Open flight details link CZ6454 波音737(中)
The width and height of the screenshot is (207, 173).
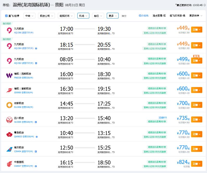[x=23, y=151]
